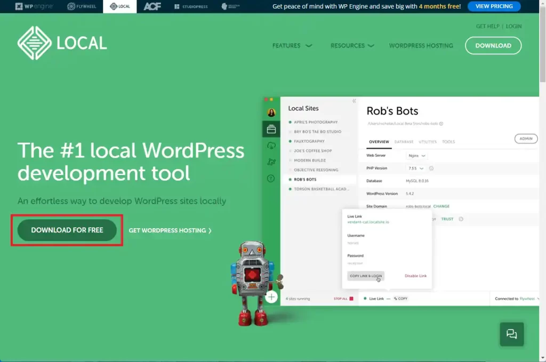Click the green plus add-site icon

click(x=271, y=297)
